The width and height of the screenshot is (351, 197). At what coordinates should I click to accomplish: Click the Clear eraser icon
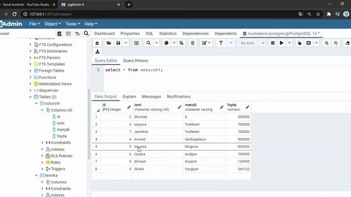click(x=347, y=43)
